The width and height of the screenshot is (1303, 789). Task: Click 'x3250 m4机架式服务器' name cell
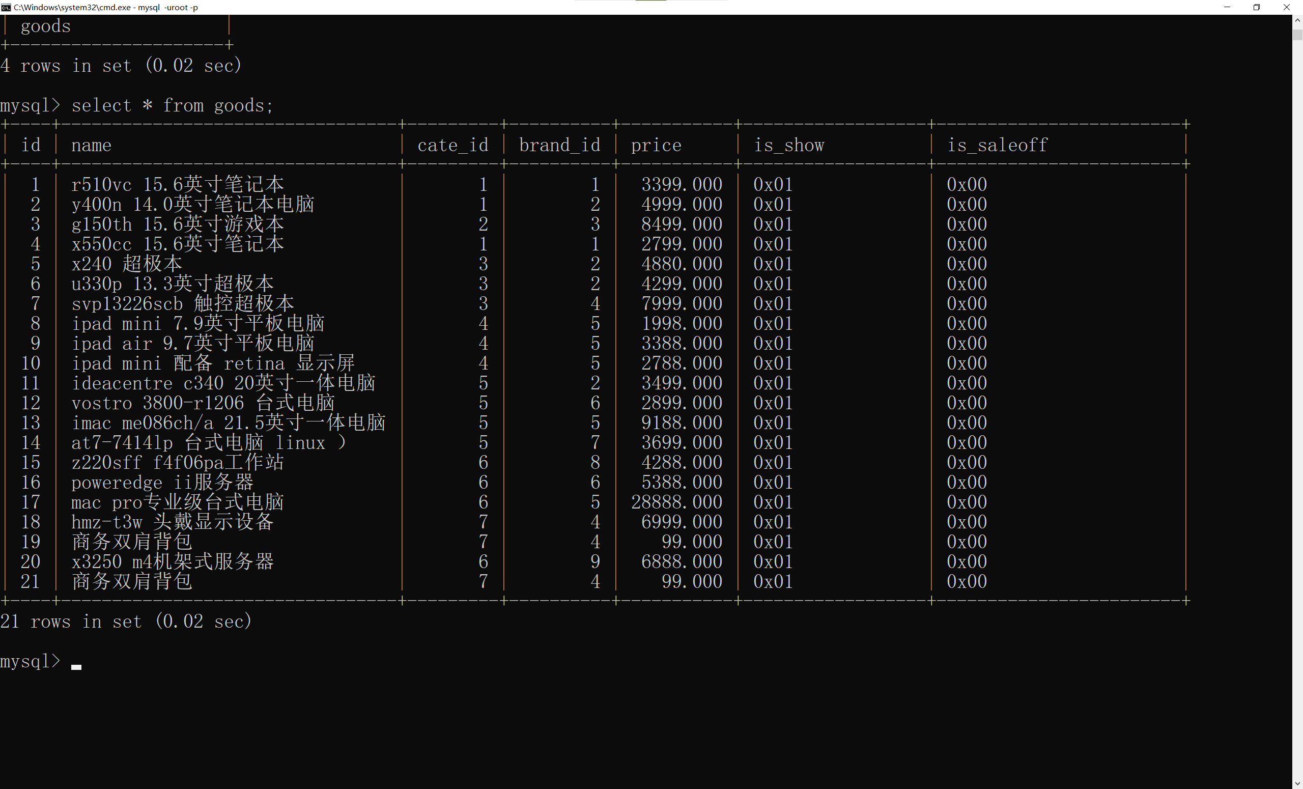point(173,561)
